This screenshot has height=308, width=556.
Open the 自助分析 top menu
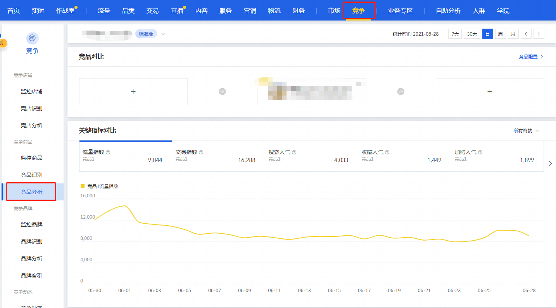[x=448, y=11]
